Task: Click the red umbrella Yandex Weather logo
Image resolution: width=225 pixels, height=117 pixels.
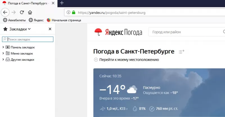Action: [98, 32]
